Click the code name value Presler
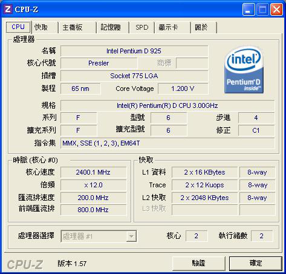 tap(99, 63)
